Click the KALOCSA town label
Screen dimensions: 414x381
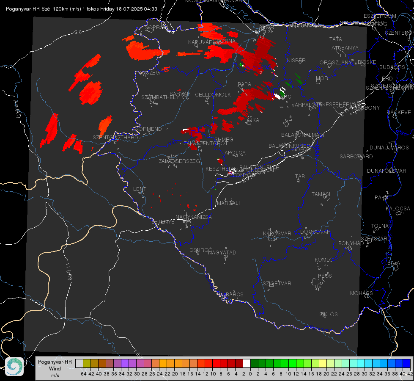tap(398, 209)
